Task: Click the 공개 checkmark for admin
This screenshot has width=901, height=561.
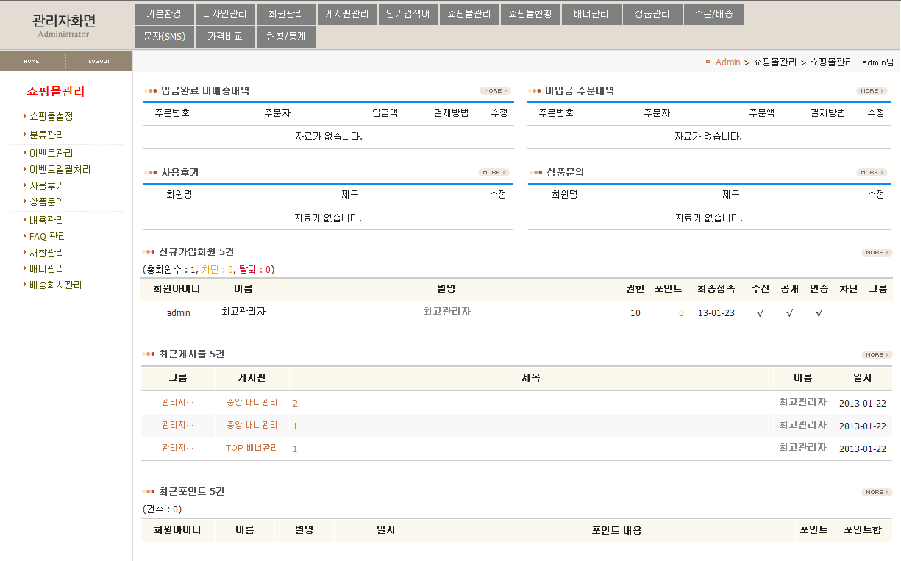Action: pos(789,313)
